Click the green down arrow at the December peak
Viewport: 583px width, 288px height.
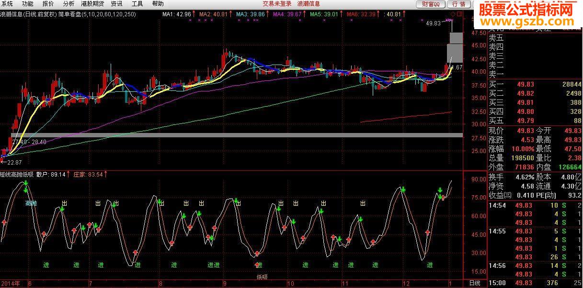pyautogui.click(x=403, y=190)
